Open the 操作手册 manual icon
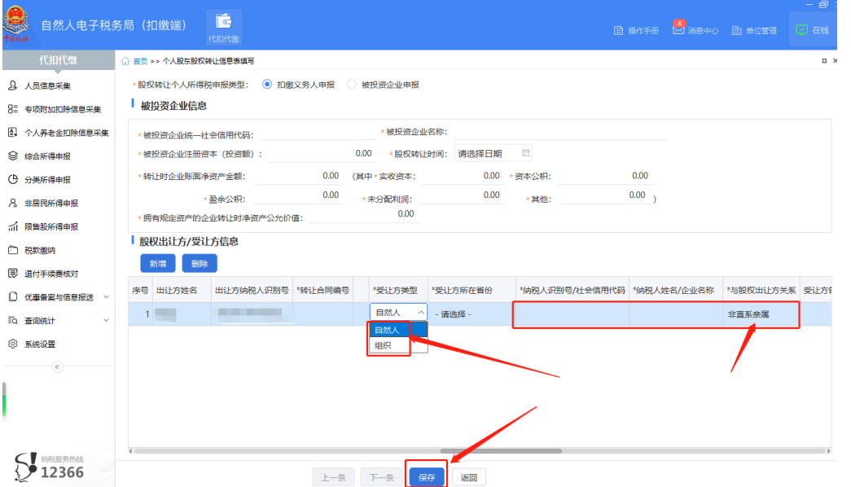 pyautogui.click(x=618, y=30)
